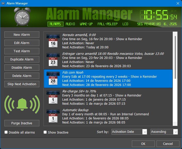This screenshot has height=149, width=182.
Task: Click 'Next Activation: 1 de março de 2026 08:05'
Action: tap(94, 122)
